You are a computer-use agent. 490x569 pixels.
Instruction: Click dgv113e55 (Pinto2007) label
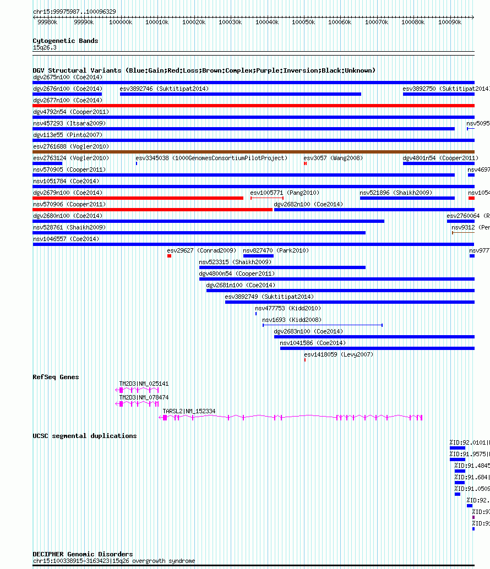[x=68, y=135]
